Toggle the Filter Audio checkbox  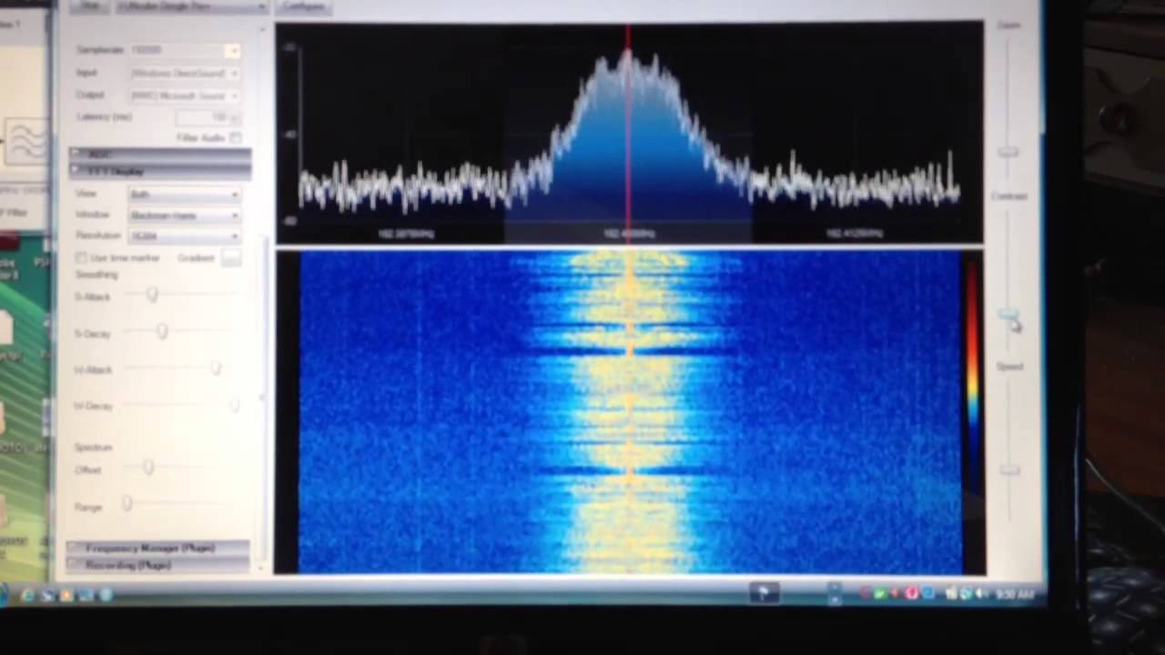point(236,138)
